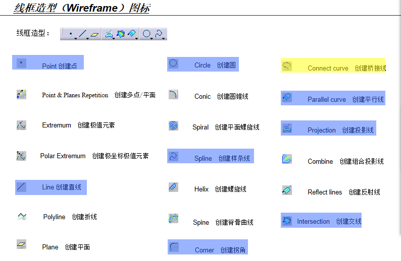Click the 'Extremum 创建极值元素' label
Image resolution: width=401 pixels, height=261 pixels.
tap(78, 125)
